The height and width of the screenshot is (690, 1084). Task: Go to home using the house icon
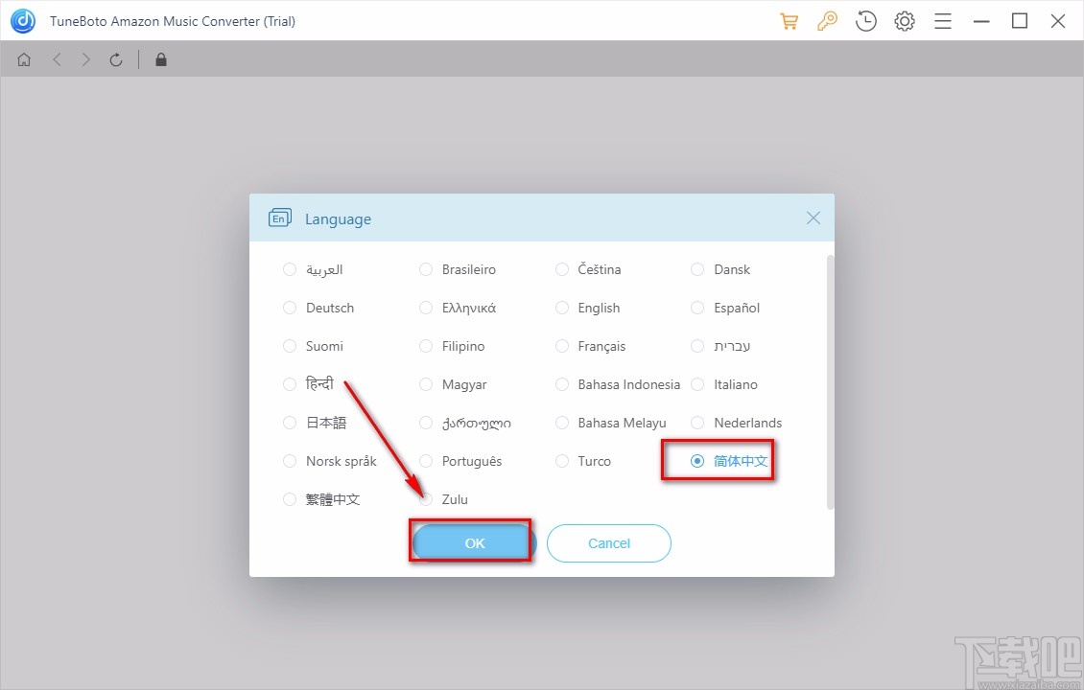[x=24, y=60]
